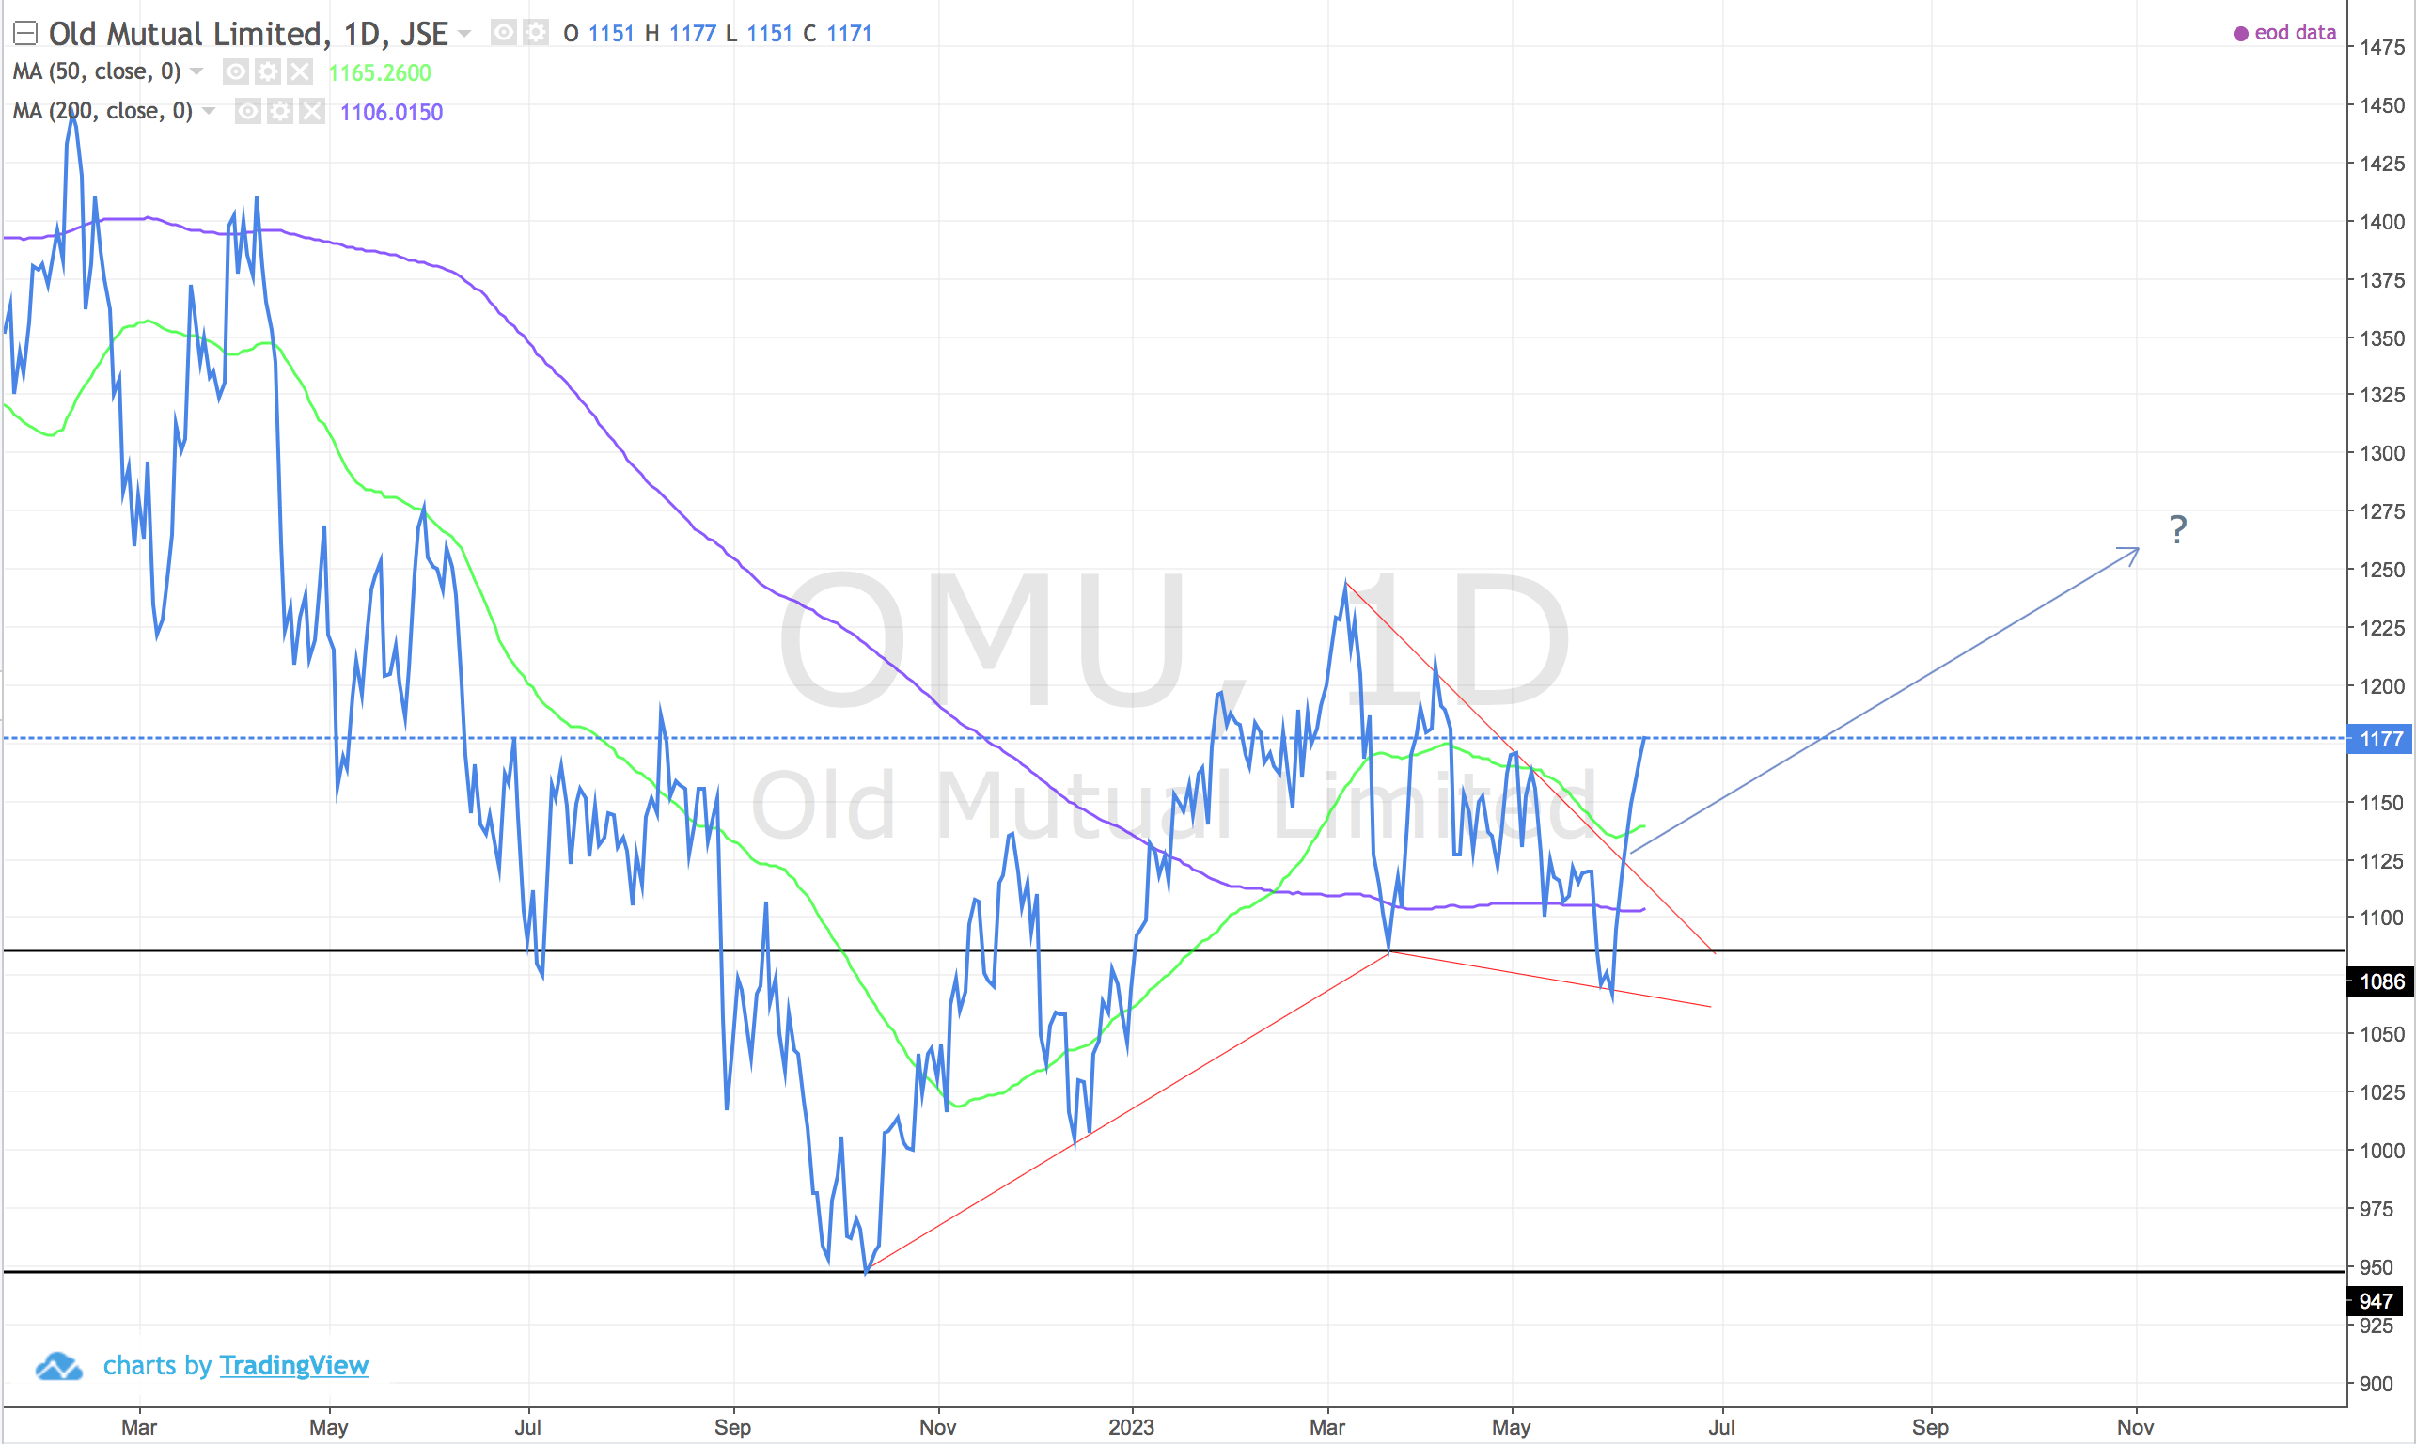Click the Old Mutual Limited, 1D, JSE title
The image size is (2416, 1444).
[248, 34]
